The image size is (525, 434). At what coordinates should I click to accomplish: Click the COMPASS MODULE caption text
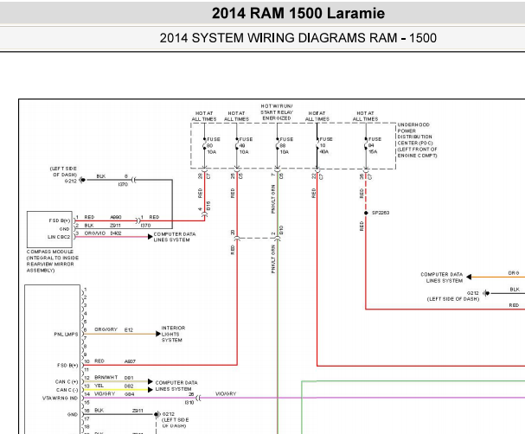53,261
